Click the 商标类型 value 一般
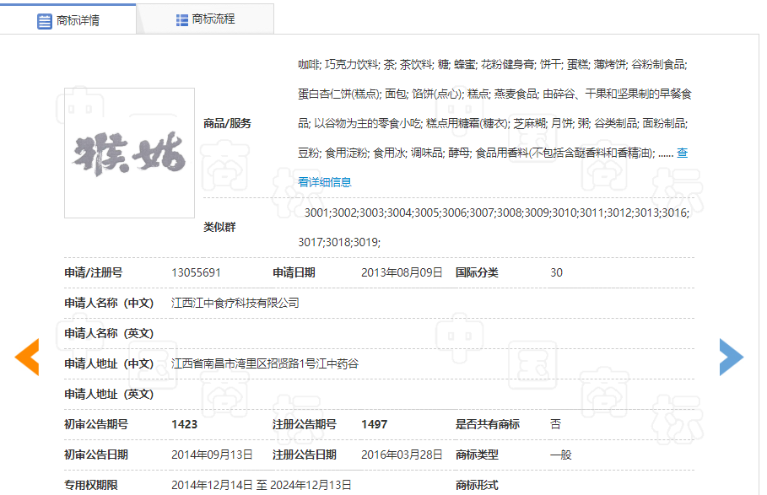Viewport: 767px width, 495px height. [560, 455]
